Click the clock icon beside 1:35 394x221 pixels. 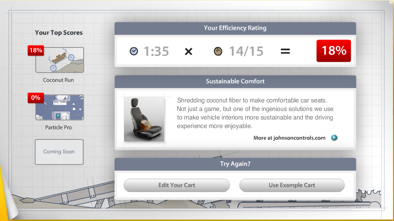tap(134, 51)
